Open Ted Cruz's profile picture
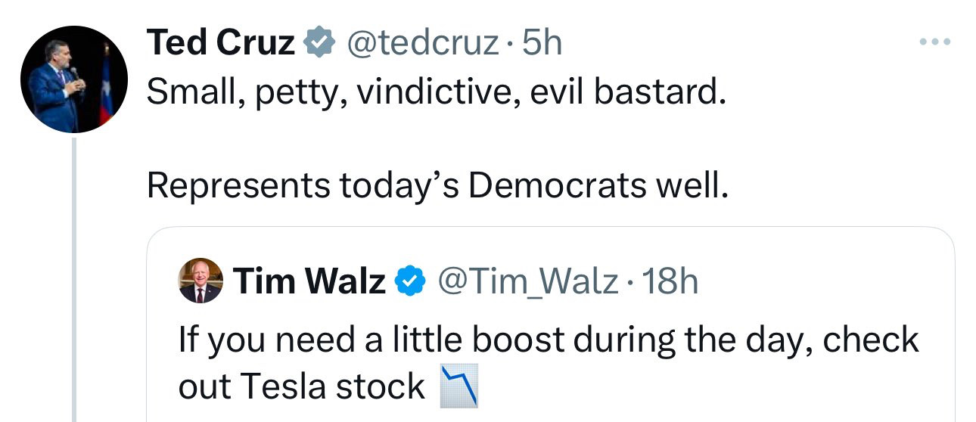The height and width of the screenshot is (422, 976). coord(73,79)
